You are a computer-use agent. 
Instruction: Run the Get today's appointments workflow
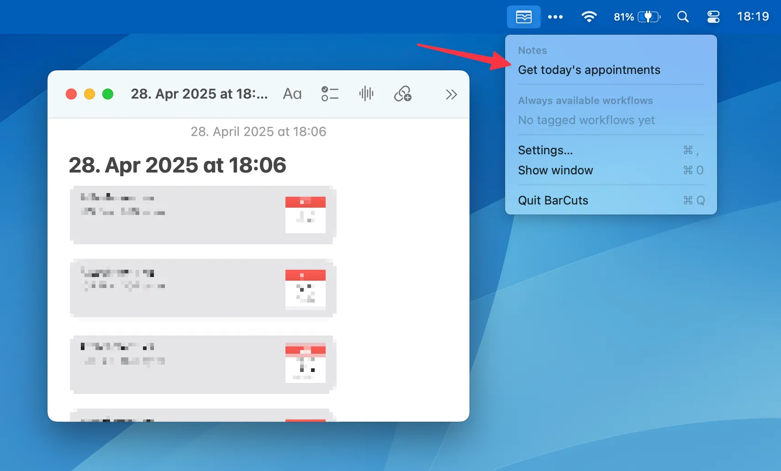click(589, 69)
